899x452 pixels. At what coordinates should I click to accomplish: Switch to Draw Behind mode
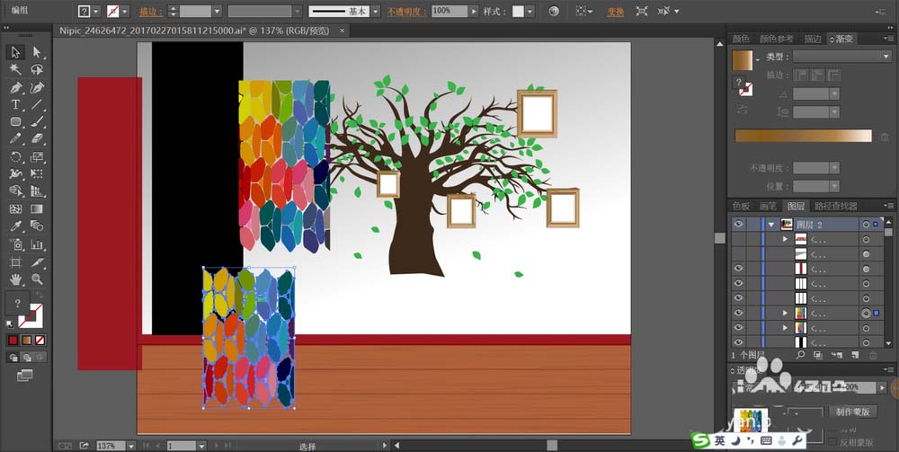pos(26,358)
